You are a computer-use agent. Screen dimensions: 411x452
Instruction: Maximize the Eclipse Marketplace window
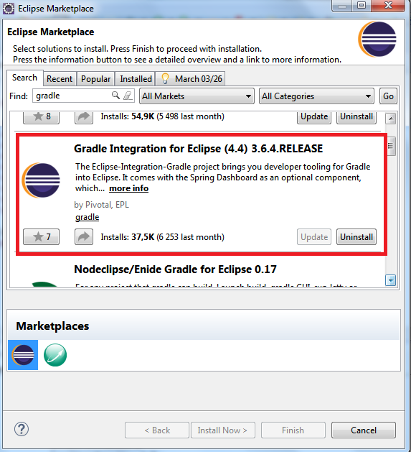pyautogui.click(x=362, y=5)
